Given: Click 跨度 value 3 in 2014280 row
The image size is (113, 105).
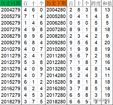Looking at the screenshot, I should [x=96, y=75].
